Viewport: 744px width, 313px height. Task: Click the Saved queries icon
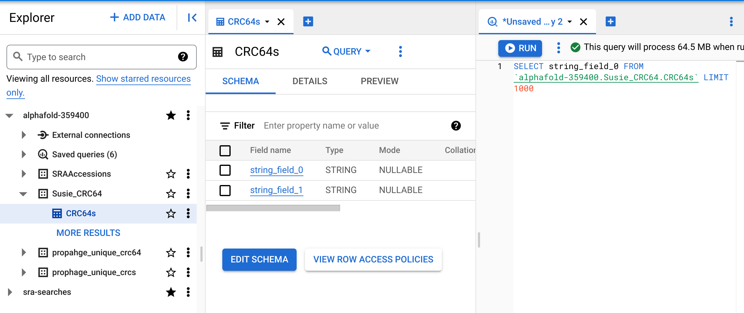click(43, 154)
